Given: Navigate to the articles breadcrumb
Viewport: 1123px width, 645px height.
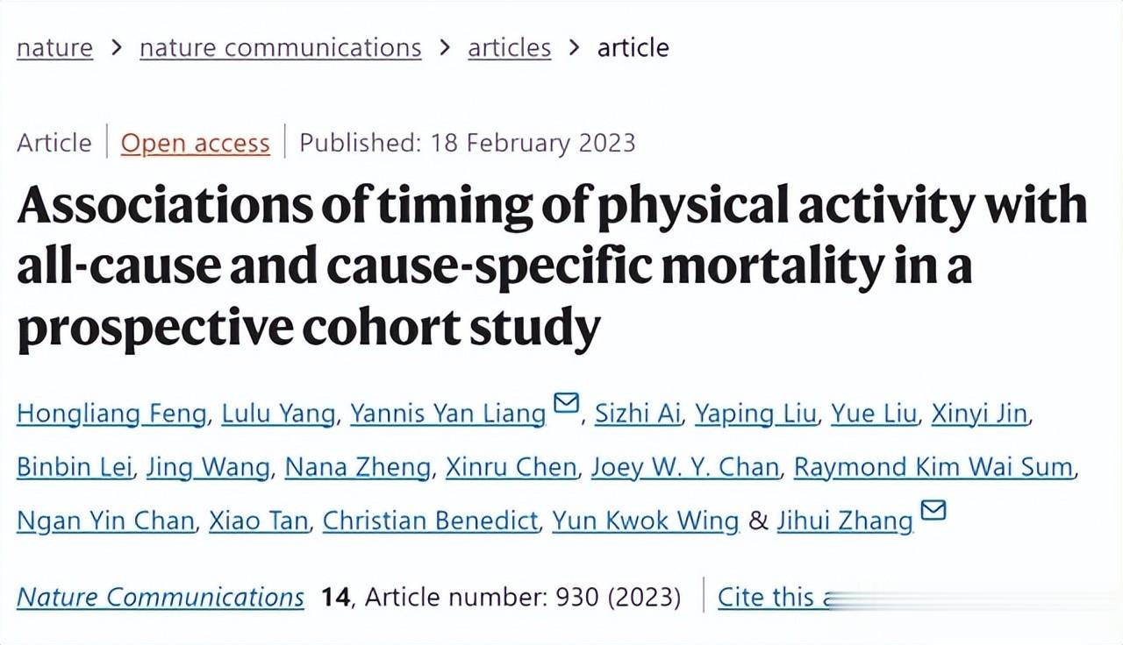Looking at the screenshot, I should click(509, 47).
